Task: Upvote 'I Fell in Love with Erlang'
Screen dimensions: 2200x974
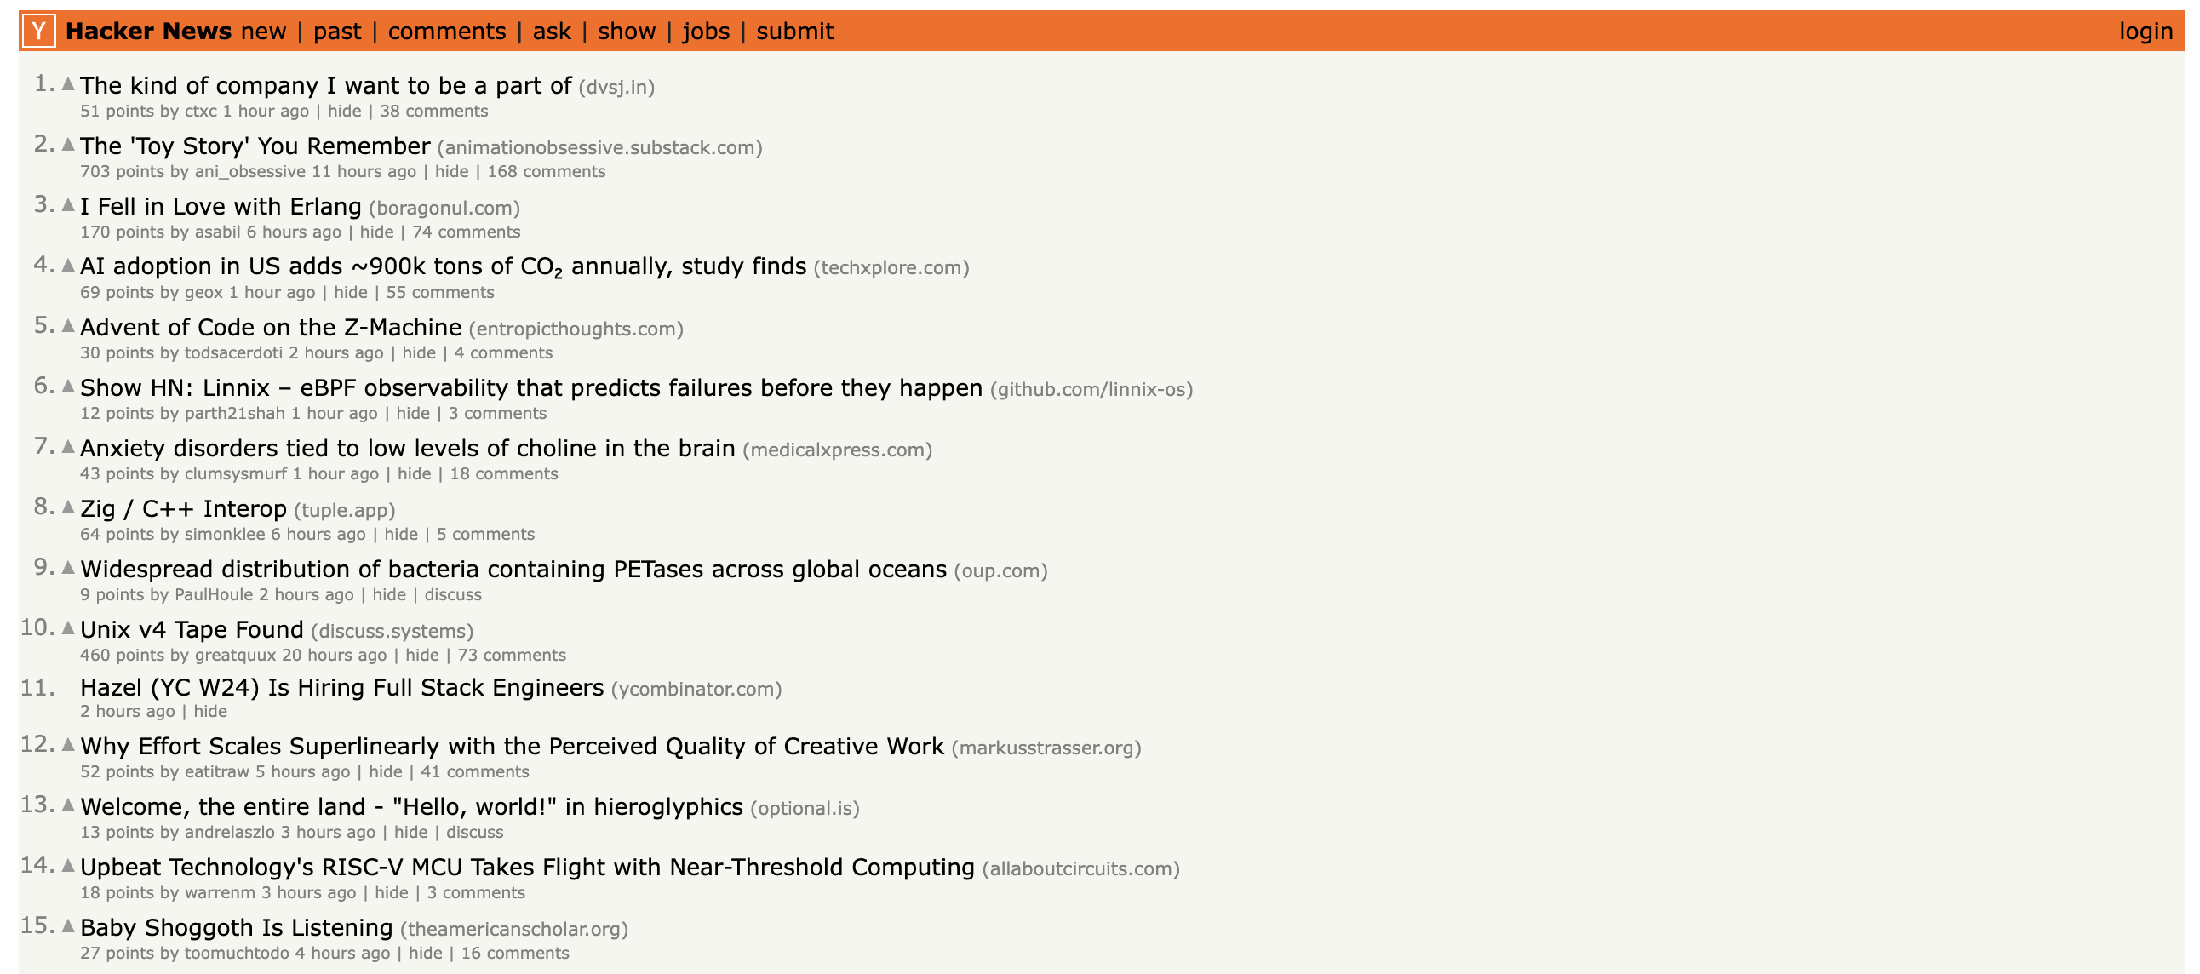Action: pos(68,205)
